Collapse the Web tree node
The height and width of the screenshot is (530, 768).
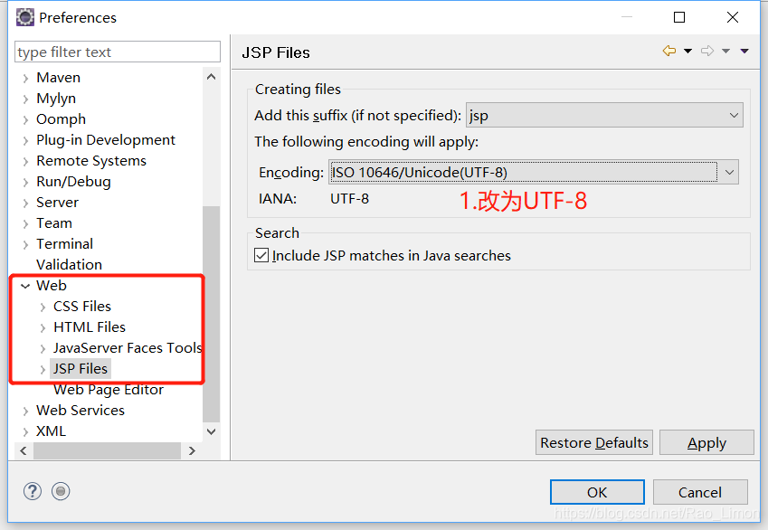pyautogui.click(x=25, y=286)
